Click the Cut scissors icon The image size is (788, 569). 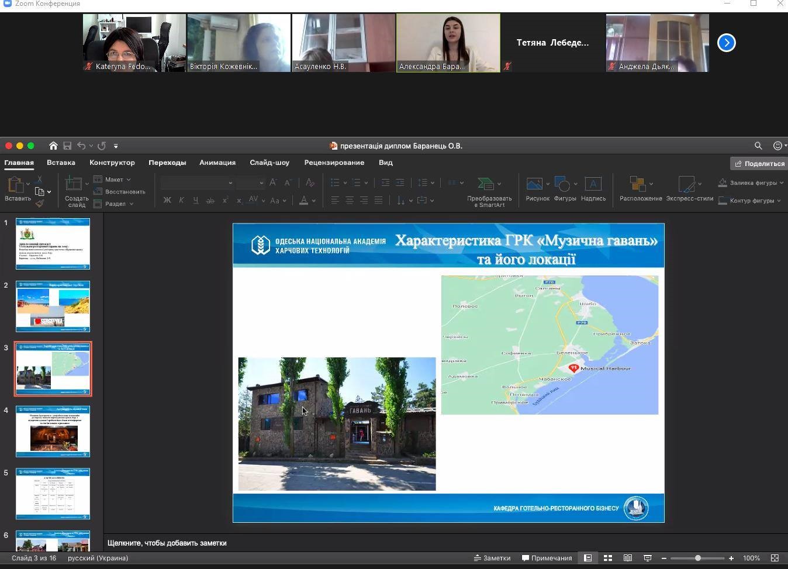[x=40, y=179]
